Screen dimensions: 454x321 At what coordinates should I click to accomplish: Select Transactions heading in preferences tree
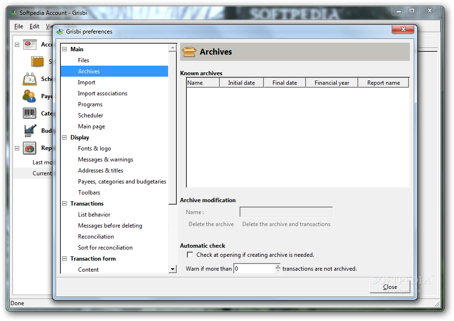tap(87, 203)
